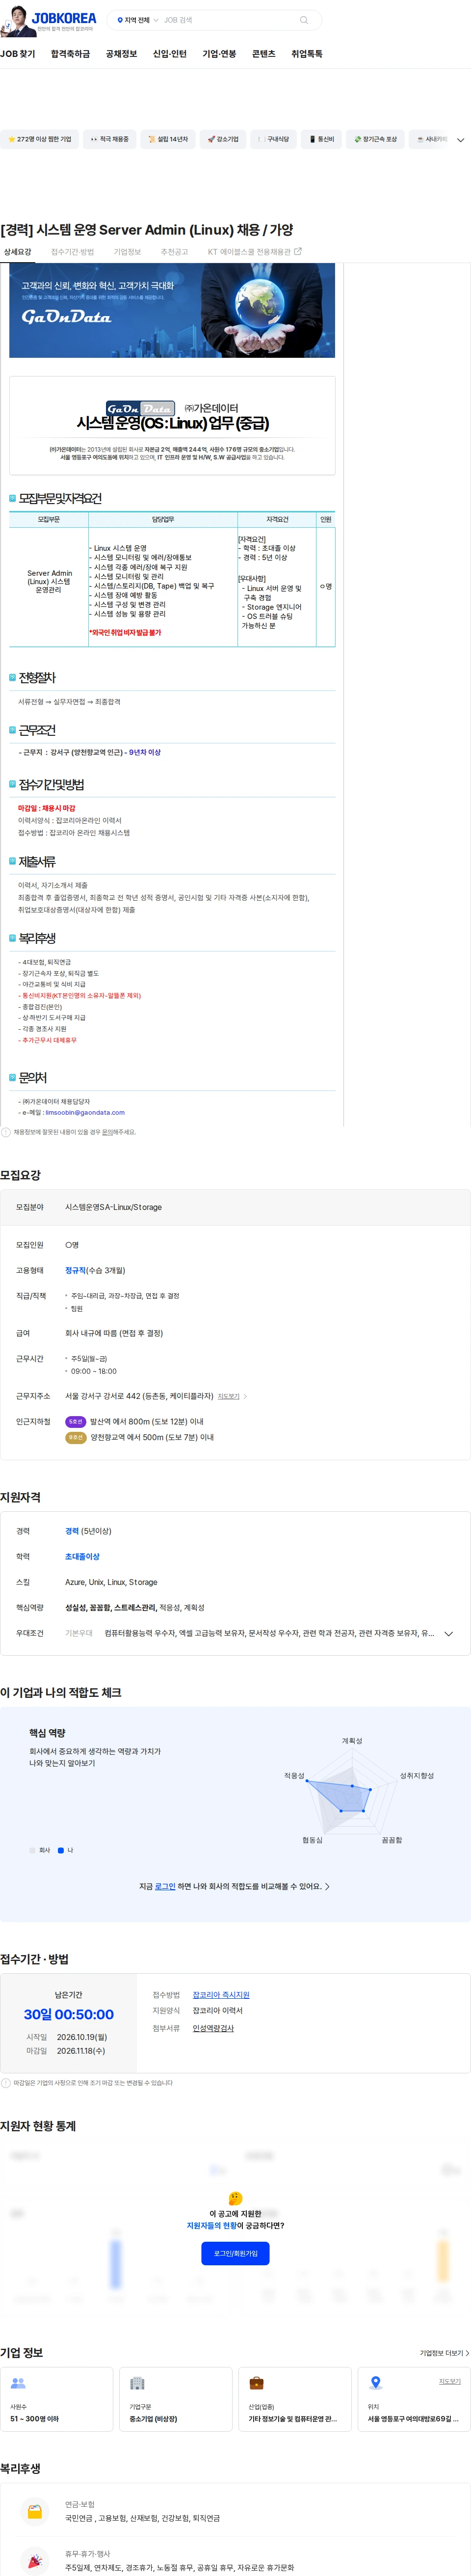Screen dimensions: 471x2576
Task: Click the 잡코리아 즉시지원 link
Action: 221,1994
